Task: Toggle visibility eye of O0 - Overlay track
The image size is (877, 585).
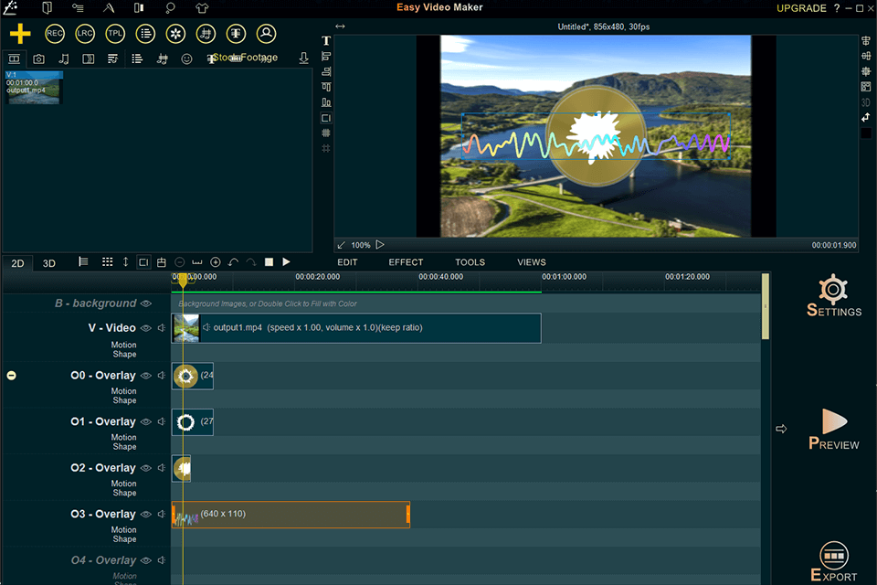Action: (146, 376)
